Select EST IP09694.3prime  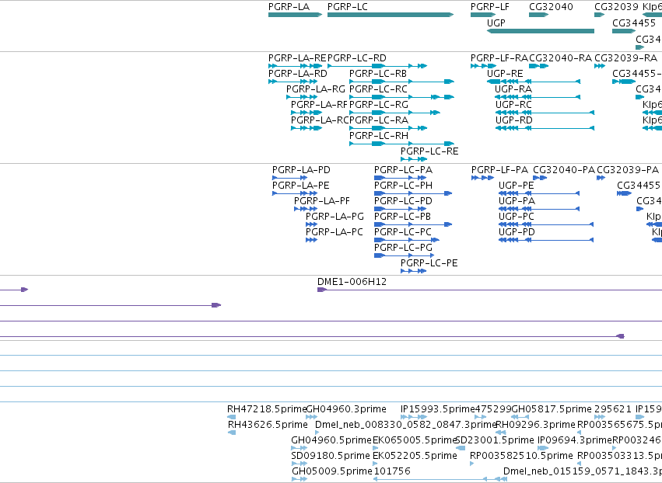pos(543,448)
